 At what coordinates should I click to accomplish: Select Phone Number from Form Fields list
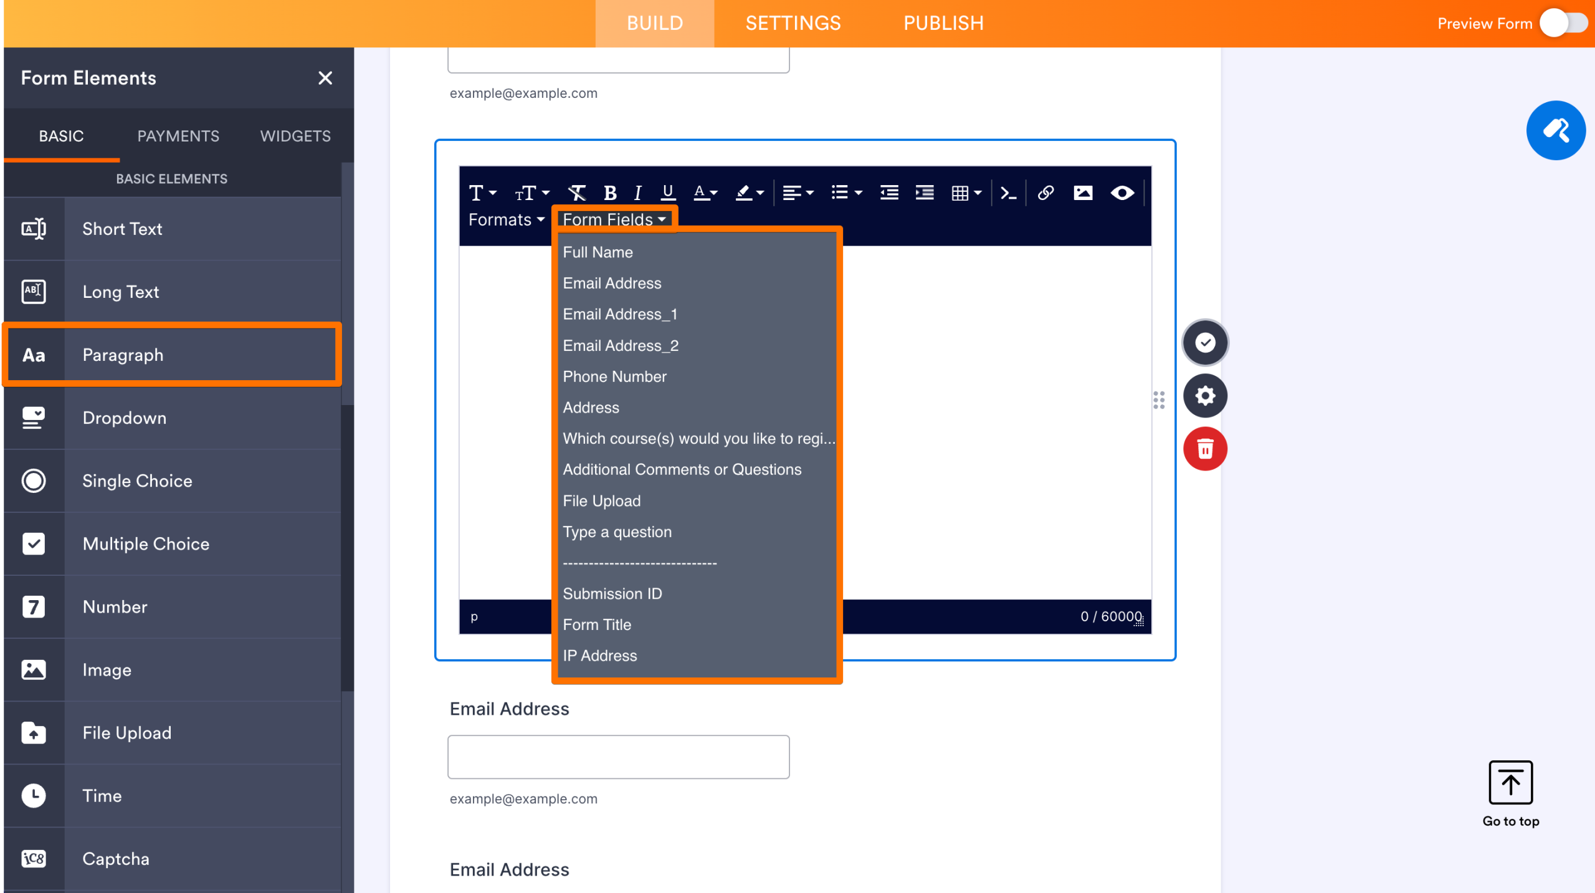(x=614, y=376)
